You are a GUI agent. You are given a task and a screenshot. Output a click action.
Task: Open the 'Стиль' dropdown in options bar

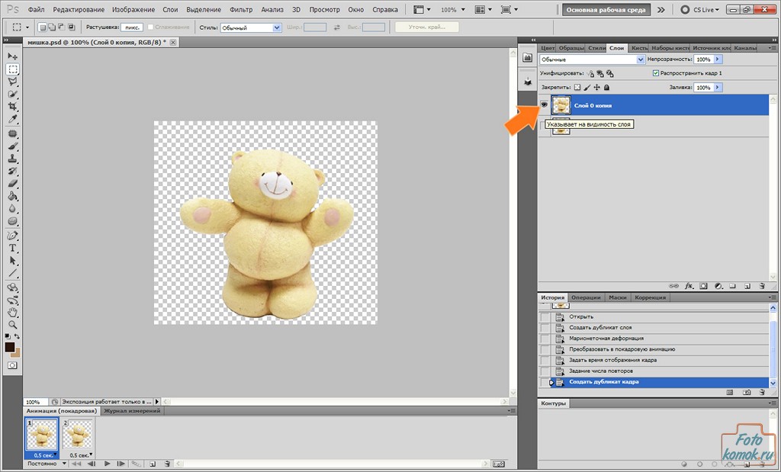(x=251, y=27)
